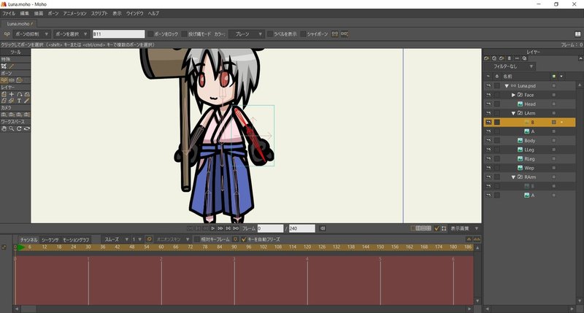This screenshot has height=313, width=584.
Task: Open the ボーン menu
Action: point(53,13)
